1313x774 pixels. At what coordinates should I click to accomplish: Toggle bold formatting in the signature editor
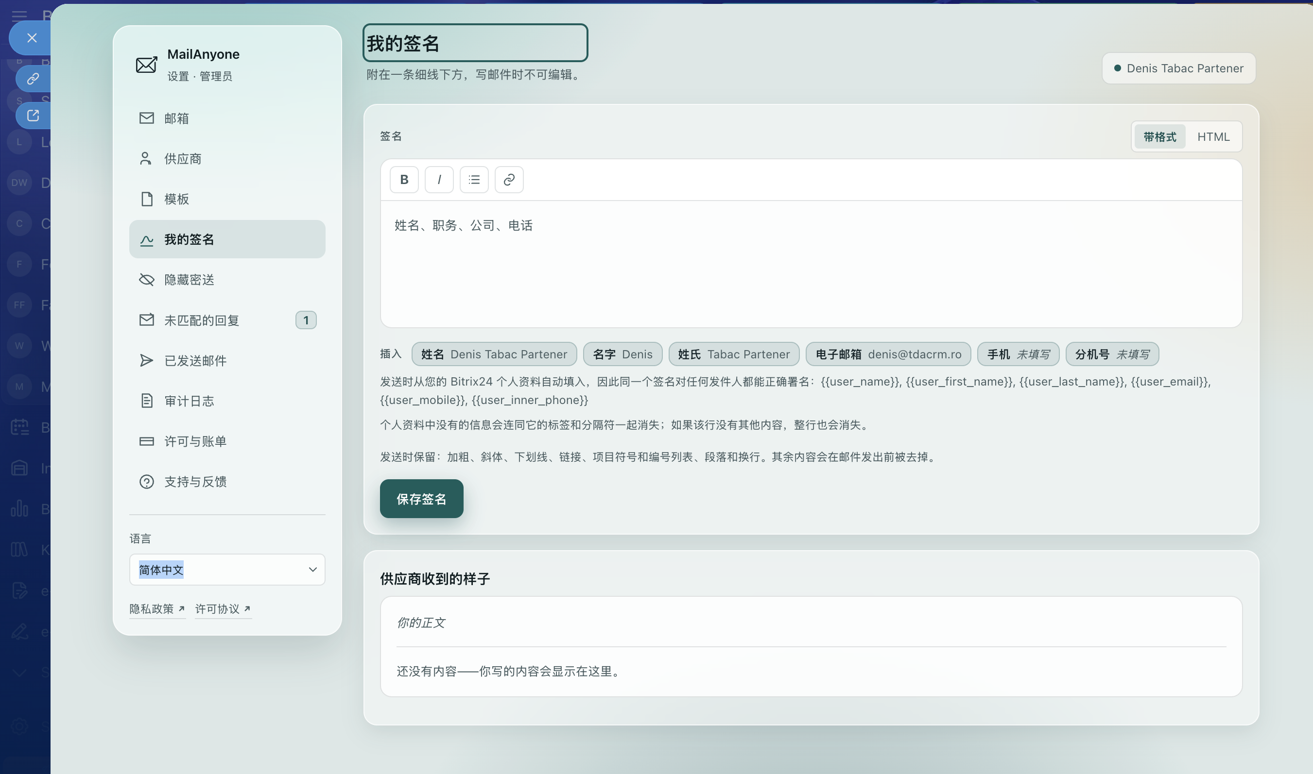(x=404, y=180)
